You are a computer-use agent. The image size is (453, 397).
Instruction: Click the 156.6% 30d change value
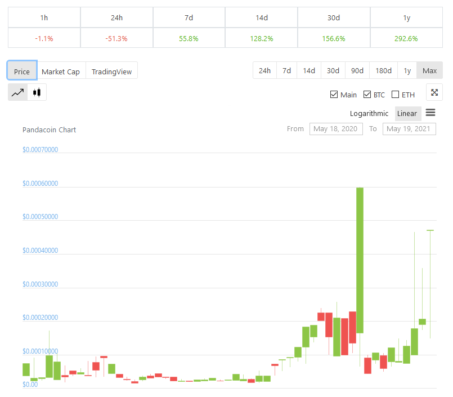point(334,38)
